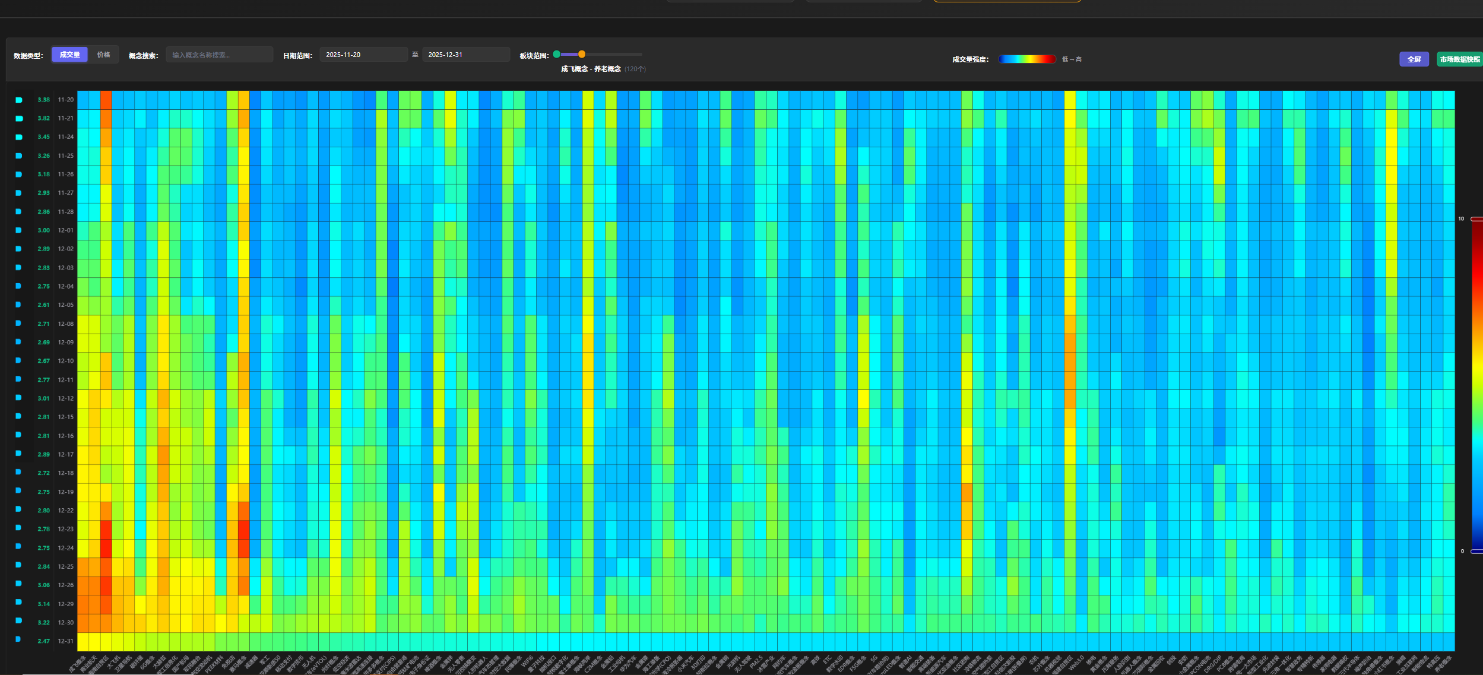Image resolution: width=1483 pixels, height=675 pixels.
Task: Click the cyan bar icon for 11-20 row
Action: click(x=19, y=100)
